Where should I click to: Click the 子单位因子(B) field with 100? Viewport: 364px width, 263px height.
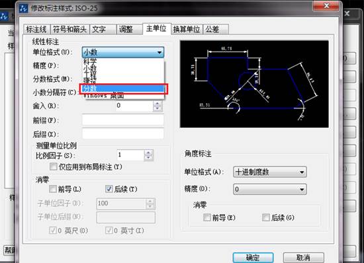pos(121,204)
